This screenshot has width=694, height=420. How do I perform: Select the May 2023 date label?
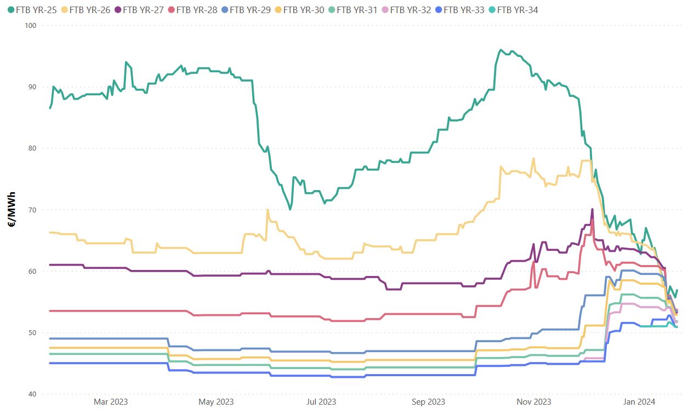(216, 402)
